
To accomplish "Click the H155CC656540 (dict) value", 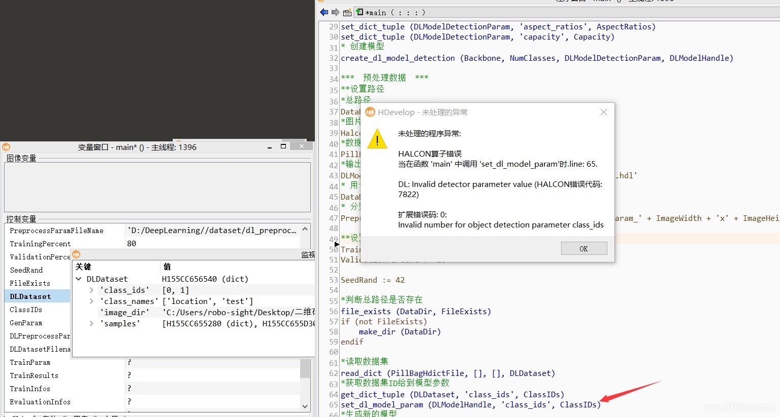I will click(x=205, y=279).
